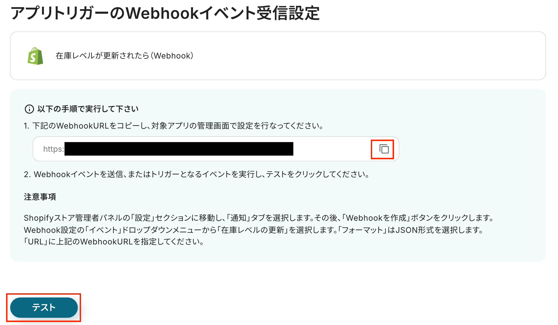Click the note line starting with 「URL」に上記
Screen dimensions: 558x325
[x=114, y=242]
